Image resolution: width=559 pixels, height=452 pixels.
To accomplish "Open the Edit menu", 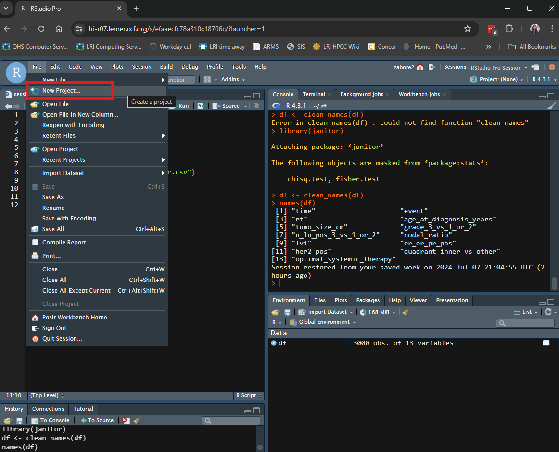I will tap(55, 67).
